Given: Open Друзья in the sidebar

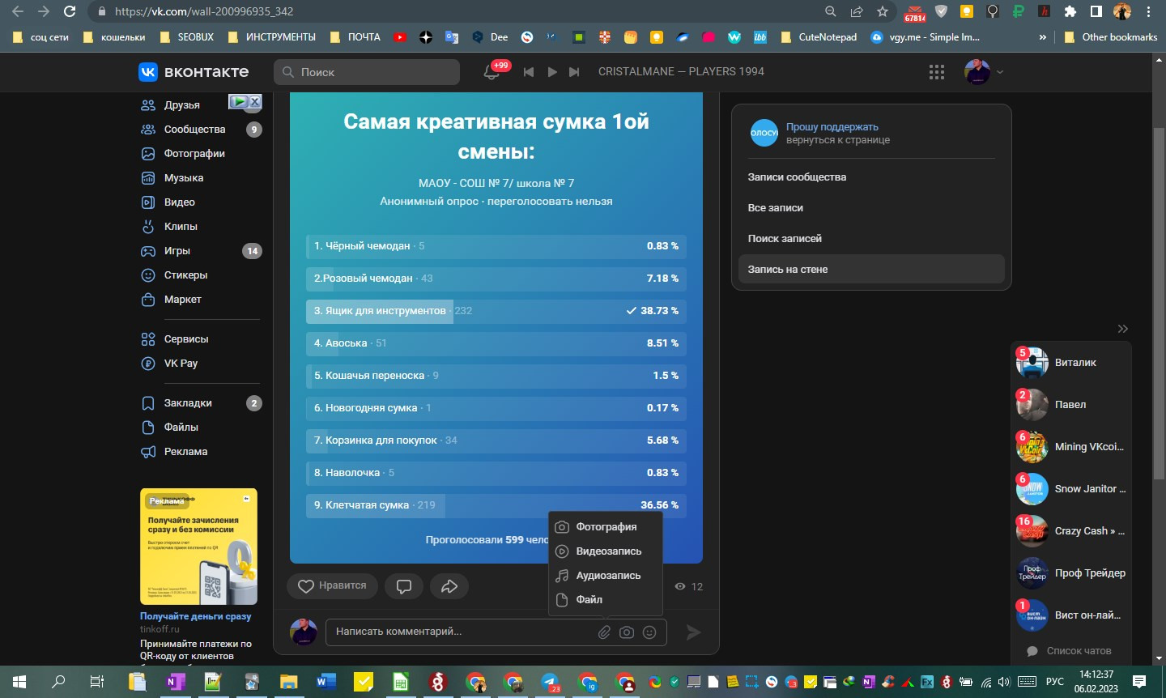Looking at the screenshot, I should pos(182,105).
